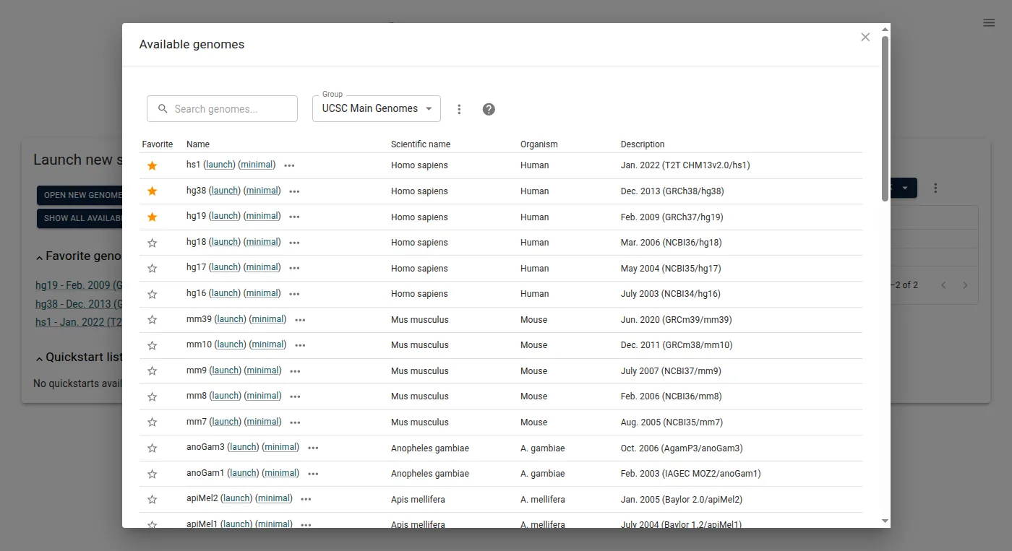Open more options for mm39 row
Viewport: 1012px width, 551px height.
click(300, 320)
